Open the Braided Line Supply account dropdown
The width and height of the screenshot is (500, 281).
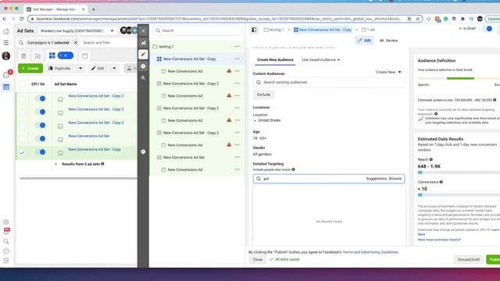coord(77,31)
